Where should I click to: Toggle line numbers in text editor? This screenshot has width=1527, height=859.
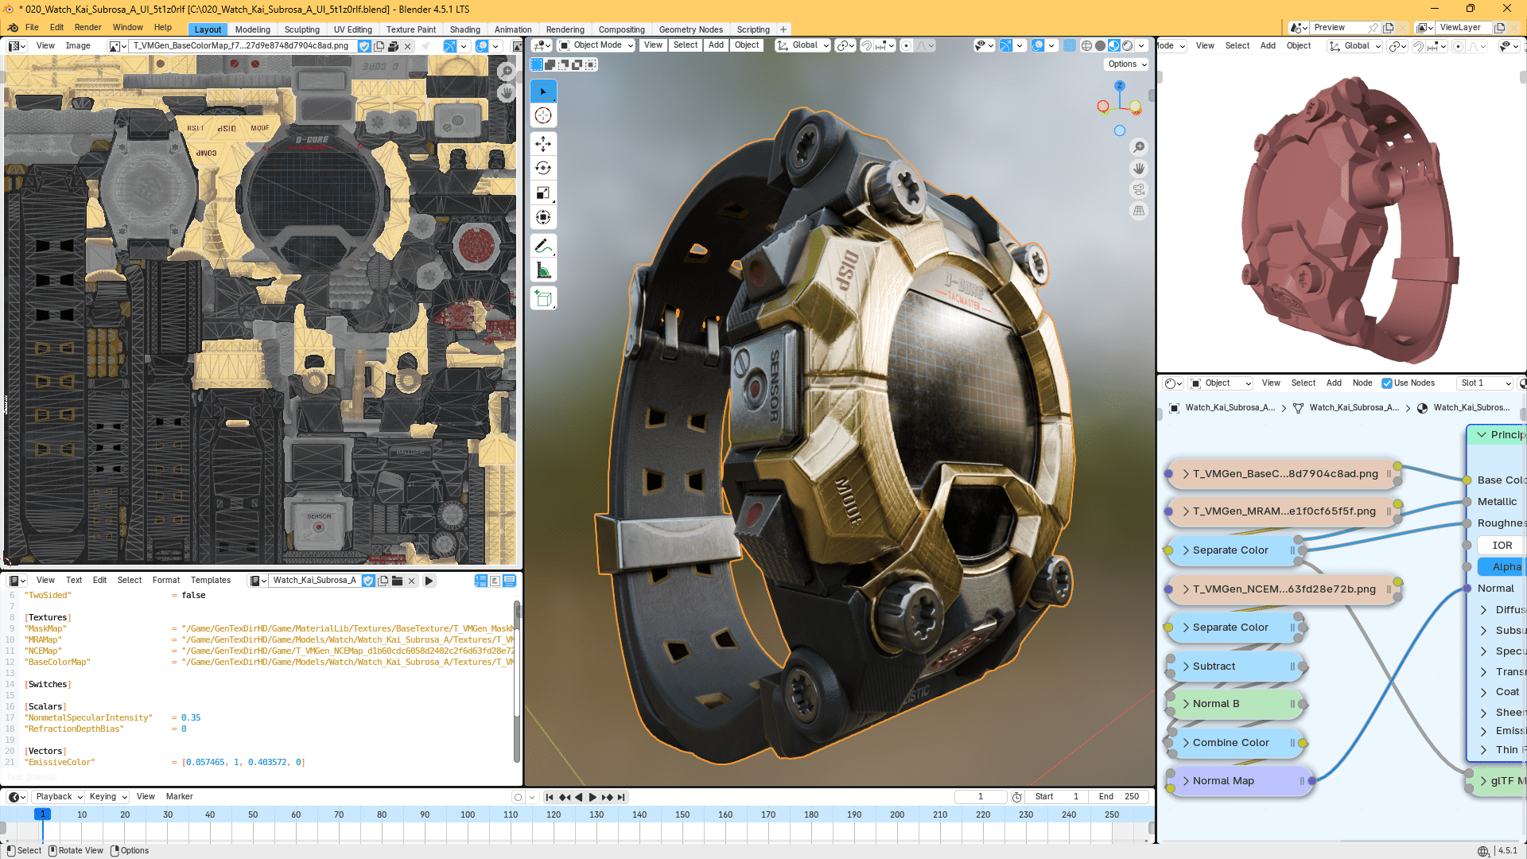481,581
